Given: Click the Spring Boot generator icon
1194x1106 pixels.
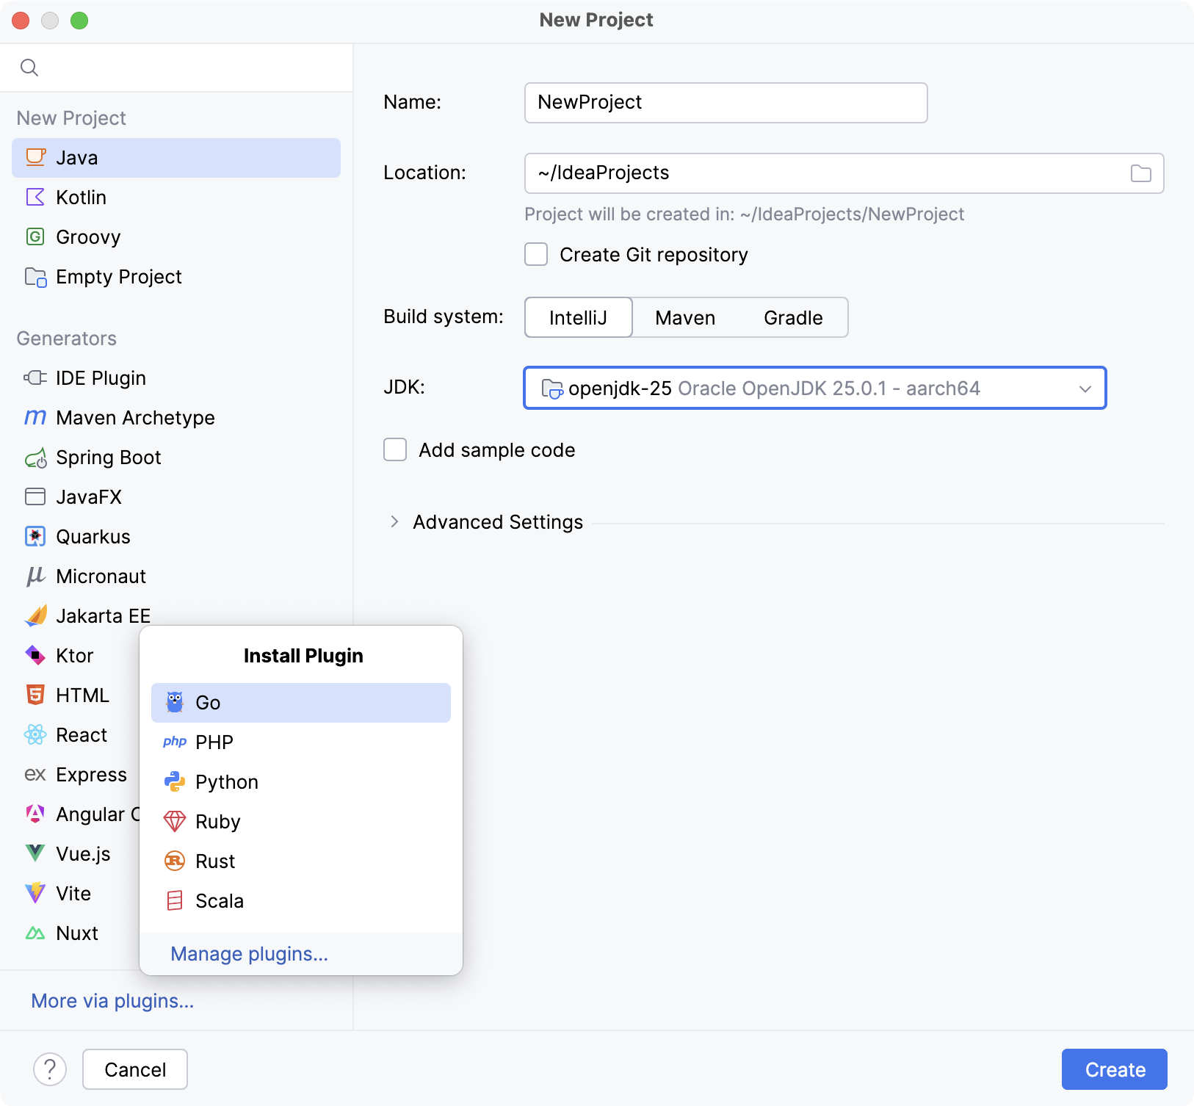Looking at the screenshot, I should coord(35,458).
